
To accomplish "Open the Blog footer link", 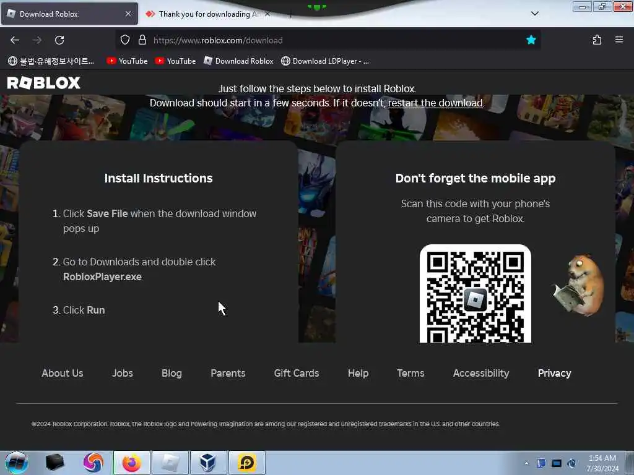I will (172, 373).
